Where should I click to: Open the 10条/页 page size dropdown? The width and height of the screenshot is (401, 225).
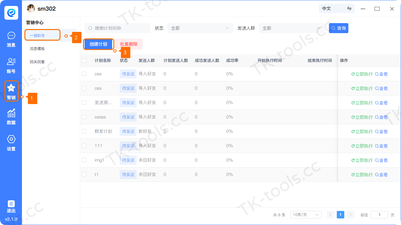pos(306,215)
